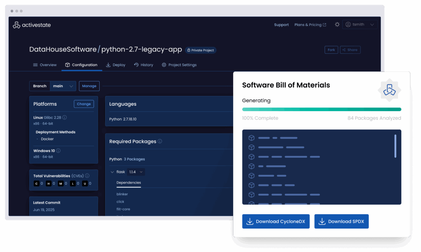Image resolution: width=421 pixels, height=252 pixels.
Task: Open the tsmith user account dropdown
Action: [x=360, y=25]
